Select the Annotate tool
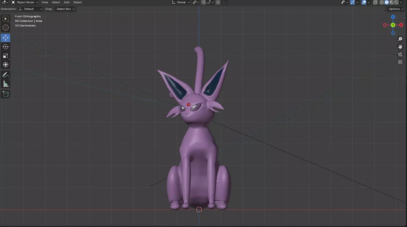This screenshot has height=227, width=407. pos(6,75)
